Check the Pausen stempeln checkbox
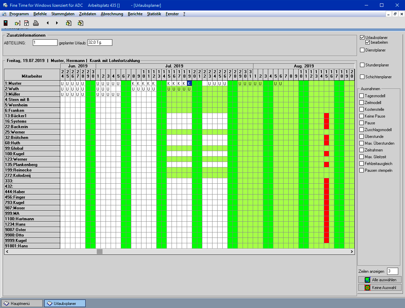The width and height of the screenshot is (405, 308). click(362, 170)
